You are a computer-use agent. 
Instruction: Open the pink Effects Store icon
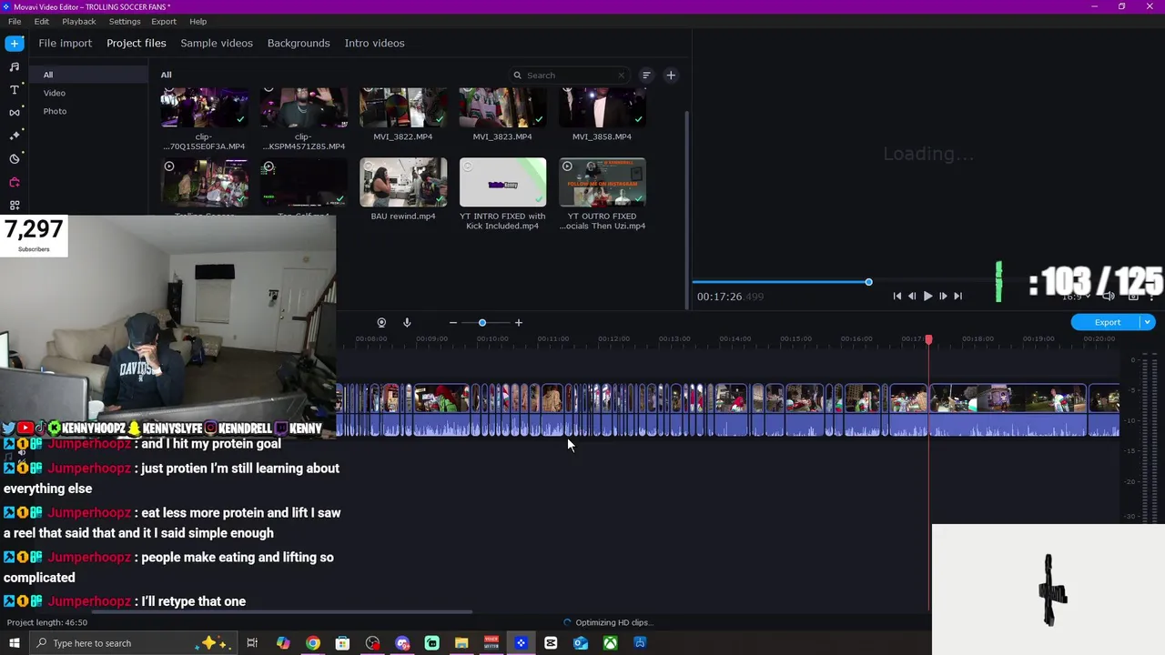(15, 182)
